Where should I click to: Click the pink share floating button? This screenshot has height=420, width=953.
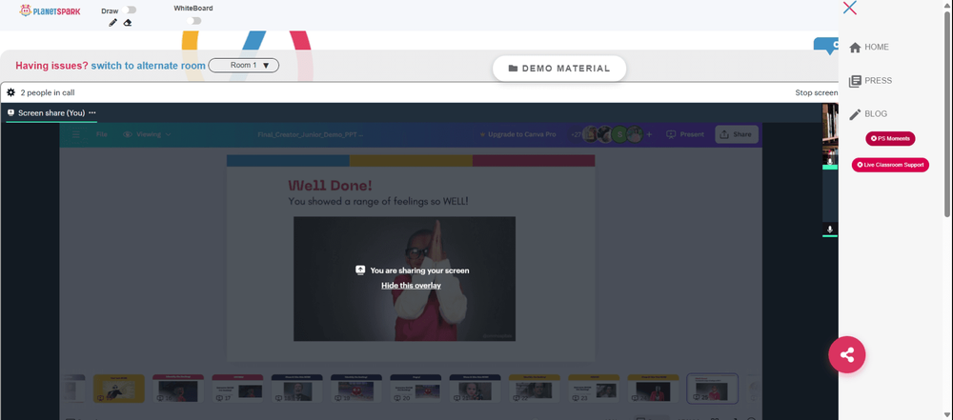click(x=847, y=354)
